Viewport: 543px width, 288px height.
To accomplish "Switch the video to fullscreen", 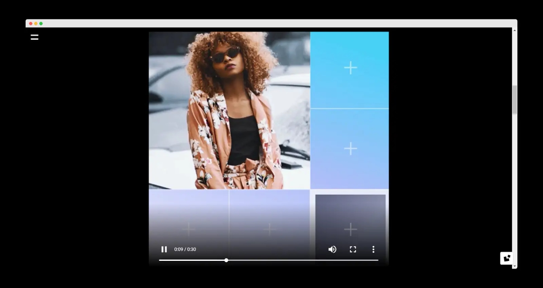I will [353, 249].
